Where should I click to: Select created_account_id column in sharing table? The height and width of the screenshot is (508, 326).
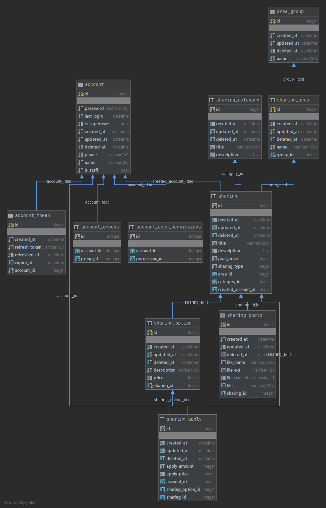[x=241, y=290]
